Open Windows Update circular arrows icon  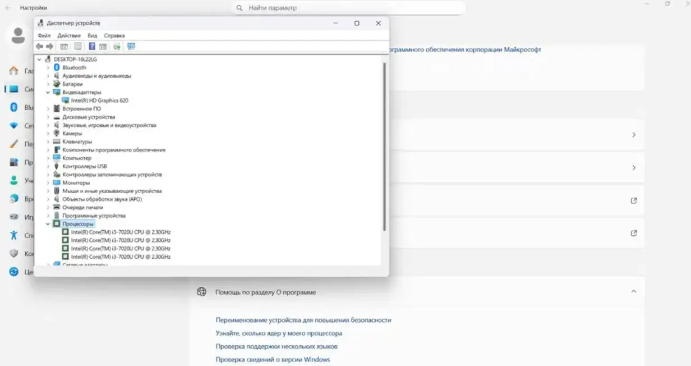[13, 272]
